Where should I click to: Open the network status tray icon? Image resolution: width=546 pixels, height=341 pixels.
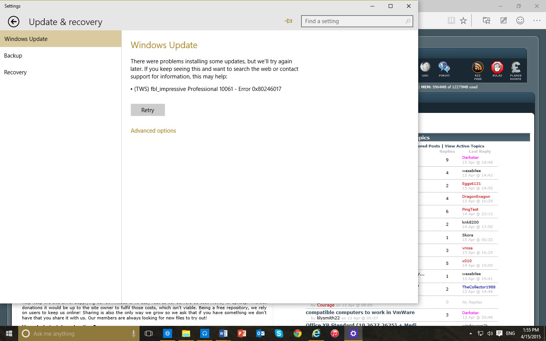coord(480,333)
